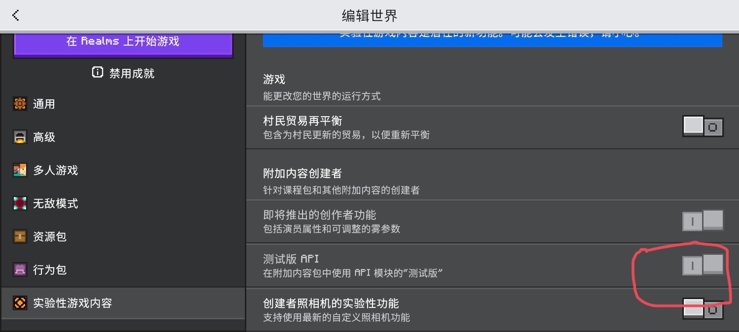Click the 村民贸易再平衡 label text
Viewport: 739px width, 332px height.
click(x=302, y=121)
